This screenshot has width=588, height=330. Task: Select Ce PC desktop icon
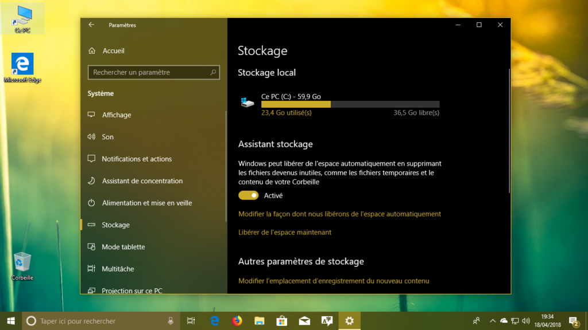22,19
